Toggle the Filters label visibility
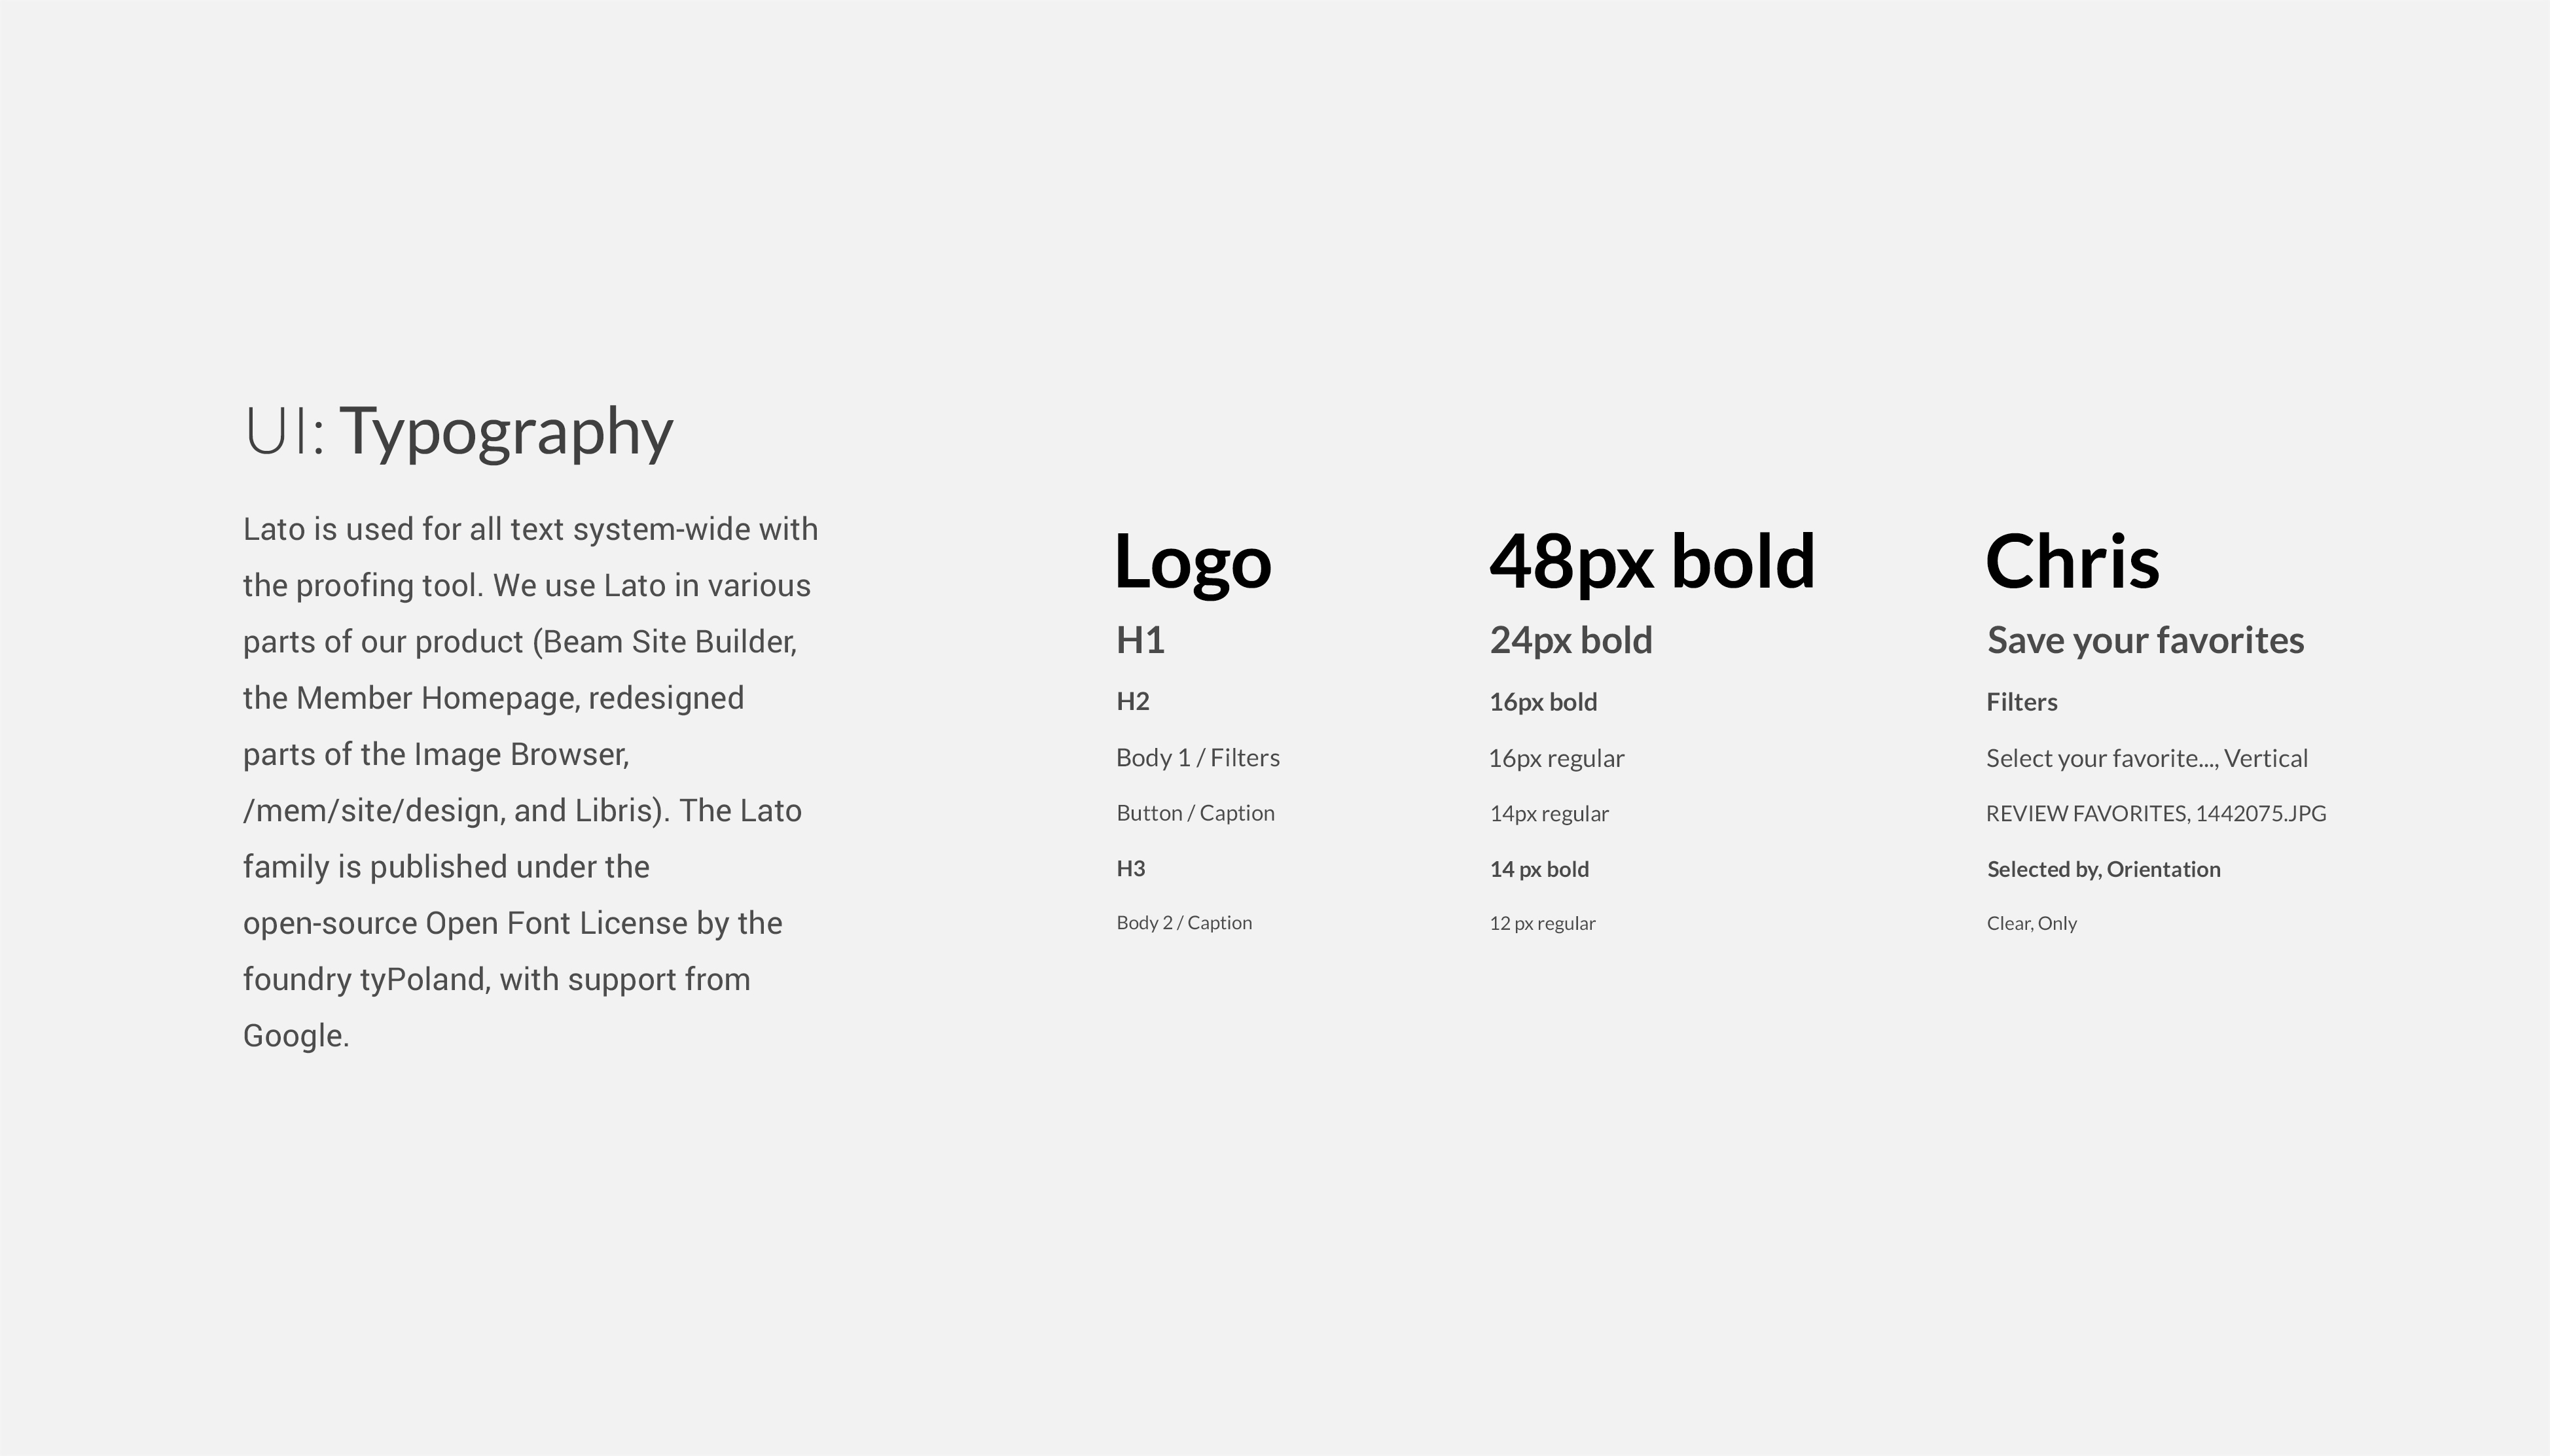 pyautogui.click(x=2021, y=701)
